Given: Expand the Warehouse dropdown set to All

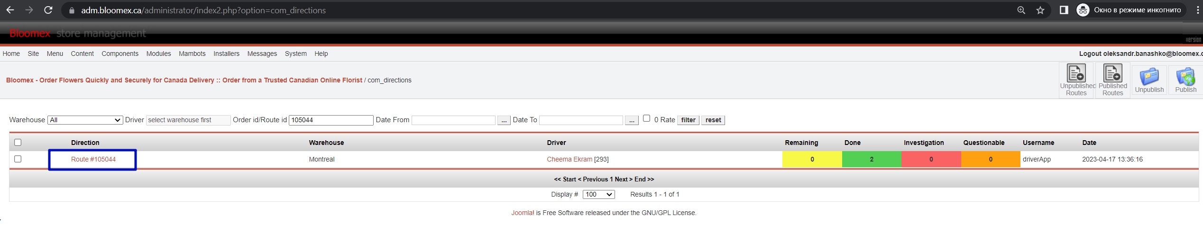Looking at the screenshot, I should [x=85, y=120].
